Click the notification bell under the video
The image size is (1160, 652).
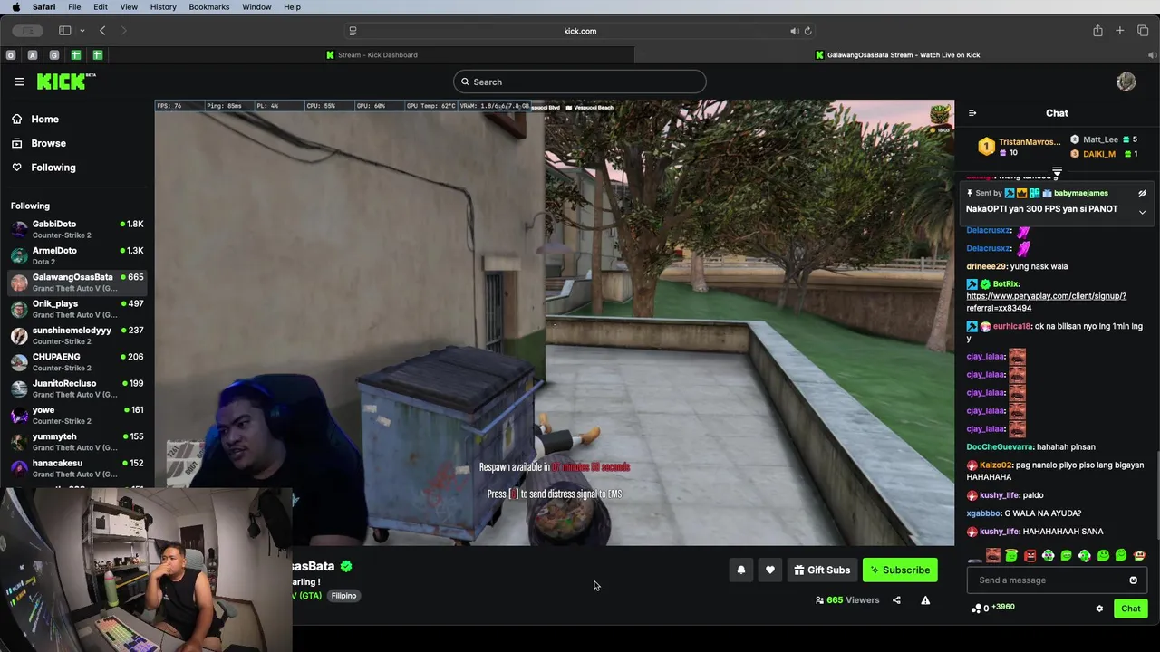coord(740,570)
